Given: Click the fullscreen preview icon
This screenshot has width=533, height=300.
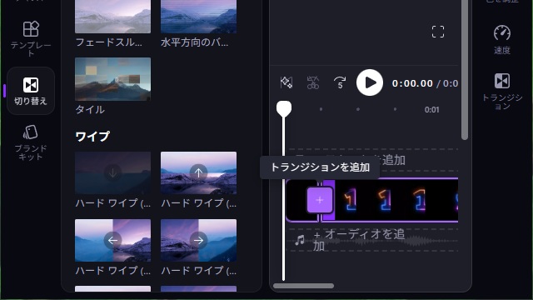Looking at the screenshot, I should (438, 32).
